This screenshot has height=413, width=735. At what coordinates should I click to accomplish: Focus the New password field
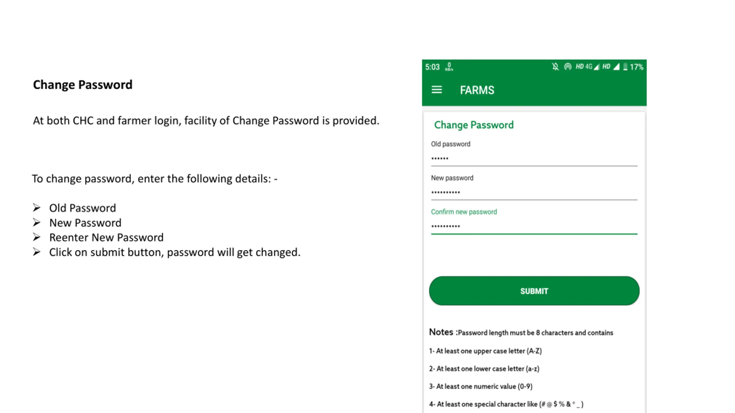click(534, 192)
